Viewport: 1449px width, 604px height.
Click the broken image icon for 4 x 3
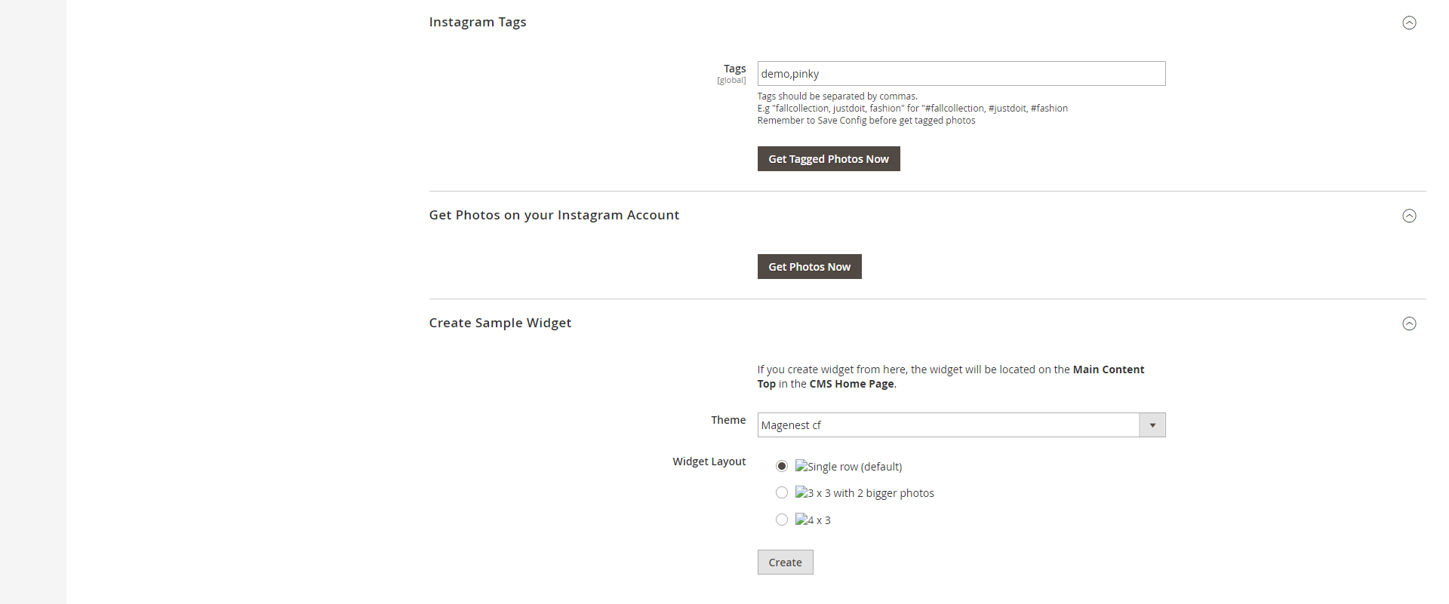click(x=801, y=520)
